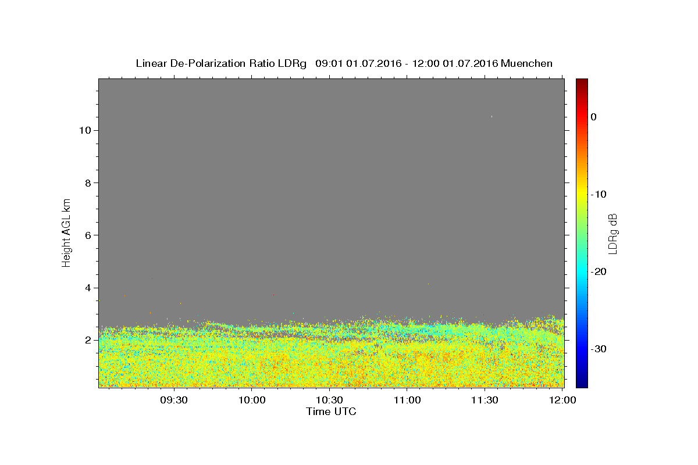698x465 pixels.
Task: Click the -30 dB colorbar label
Action: point(599,349)
